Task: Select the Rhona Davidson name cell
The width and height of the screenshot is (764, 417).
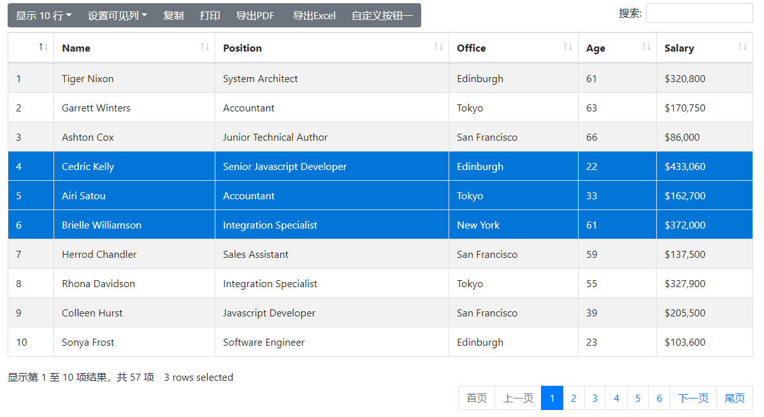Action: [x=134, y=283]
